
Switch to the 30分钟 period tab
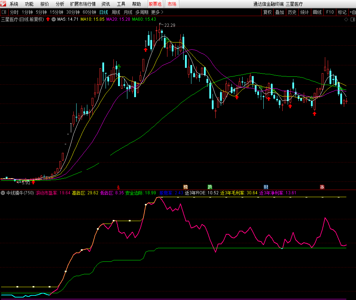[x=73, y=12]
